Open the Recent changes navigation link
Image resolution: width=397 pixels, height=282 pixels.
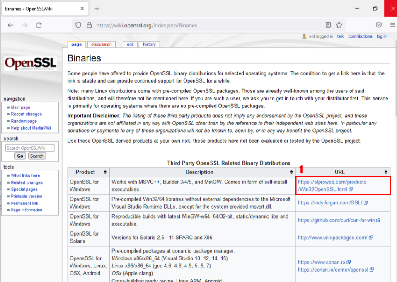click(26, 114)
